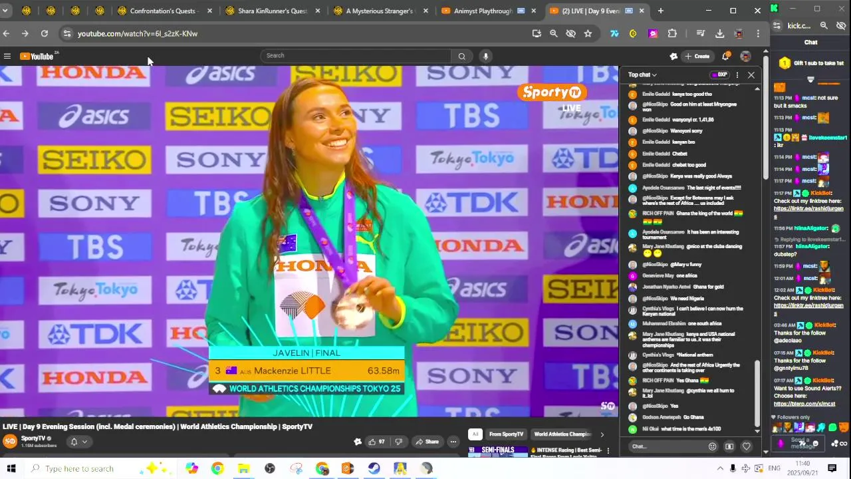Show hidden system tray icons chevron
The height and width of the screenshot is (479, 851).
(720, 468)
